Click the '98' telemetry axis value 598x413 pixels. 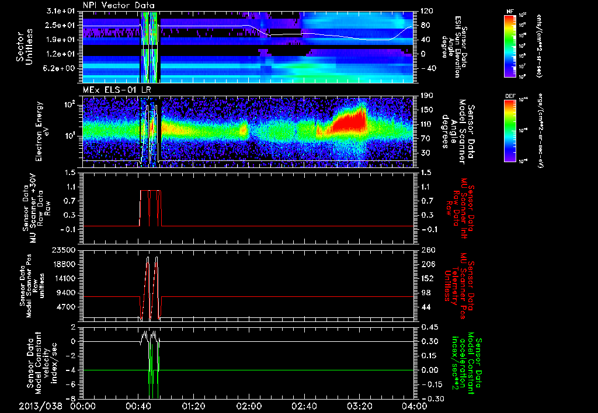[x=425, y=293]
